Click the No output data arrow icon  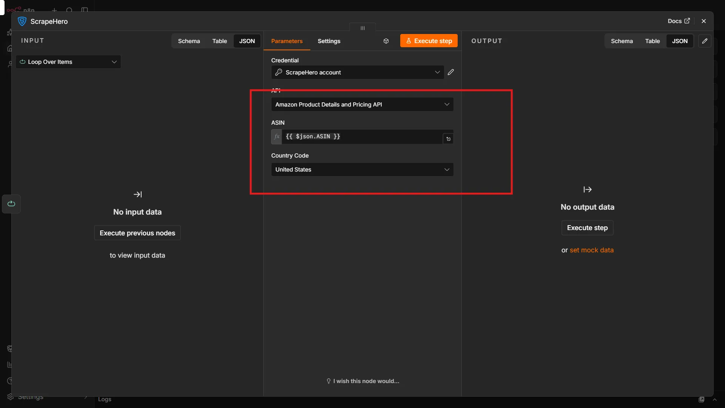[587, 190]
